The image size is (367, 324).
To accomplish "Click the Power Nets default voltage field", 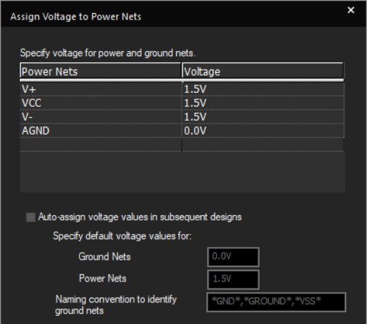I will click(x=233, y=280).
